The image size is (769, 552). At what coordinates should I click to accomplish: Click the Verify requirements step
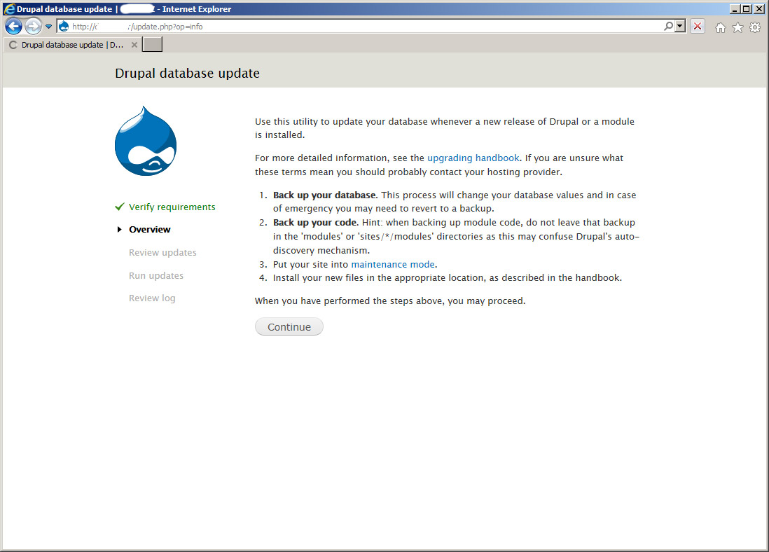point(172,207)
